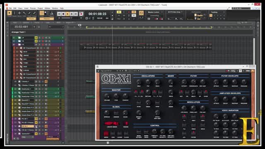Image resolution: width=265 pixels, height=149 pixels.
Task: Click the transport Play button
Action: 67,14
